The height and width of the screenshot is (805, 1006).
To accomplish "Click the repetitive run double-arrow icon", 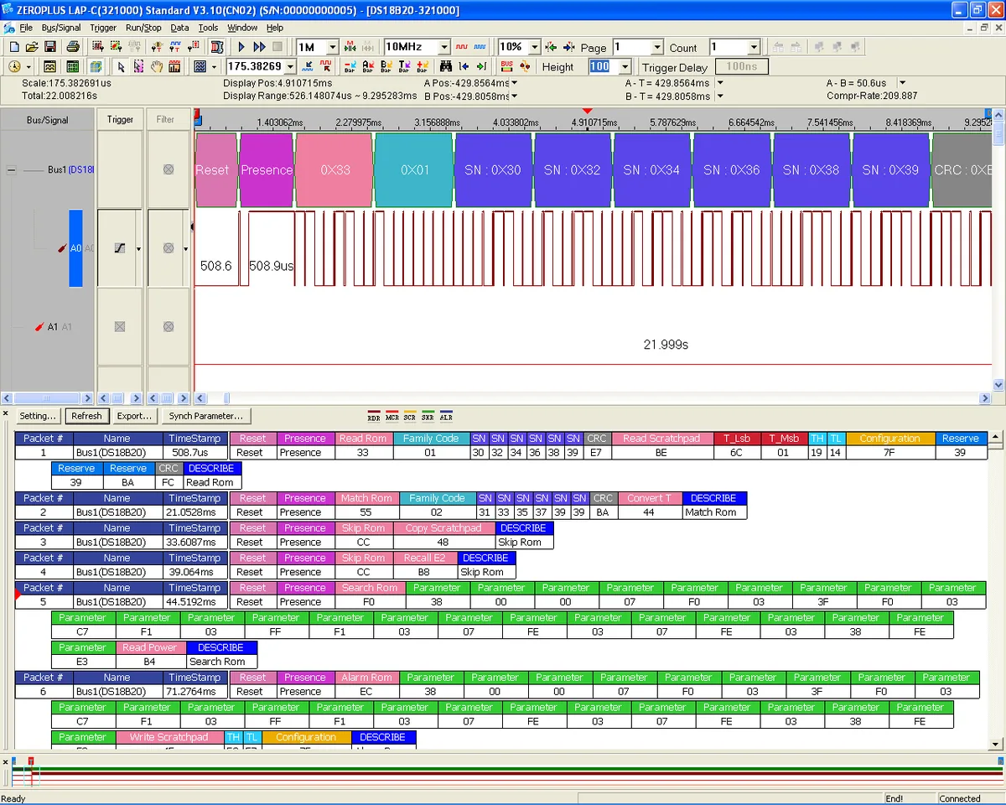I will coord(260,47).
